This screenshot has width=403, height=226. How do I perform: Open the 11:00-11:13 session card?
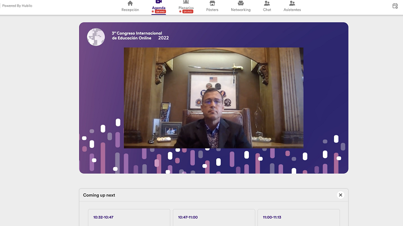pyautogui.click(x=299, y=217)
